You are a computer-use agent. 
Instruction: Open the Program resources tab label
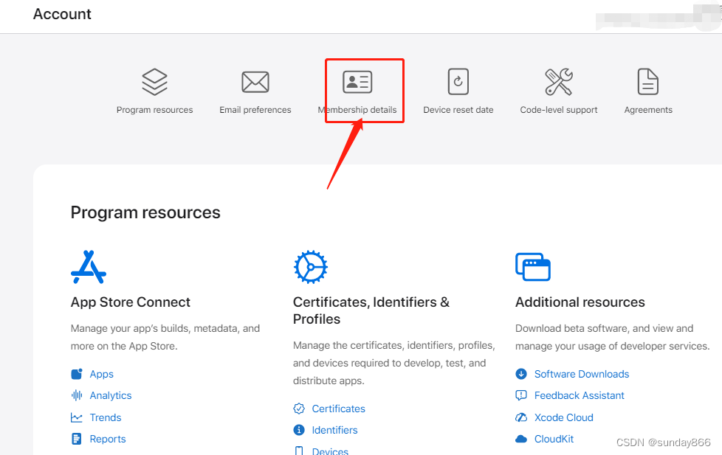point(154,110)
